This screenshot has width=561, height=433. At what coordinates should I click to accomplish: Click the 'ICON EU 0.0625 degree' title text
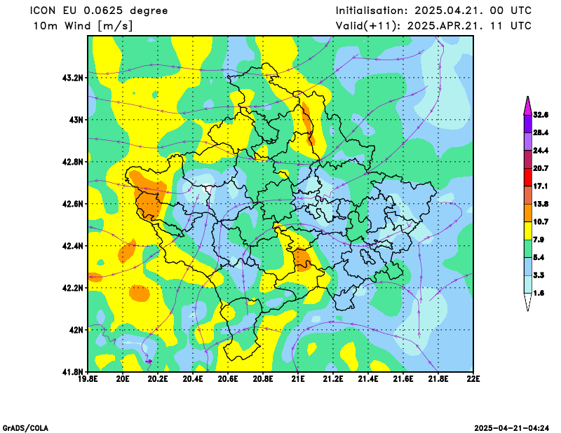coord(99,11)
